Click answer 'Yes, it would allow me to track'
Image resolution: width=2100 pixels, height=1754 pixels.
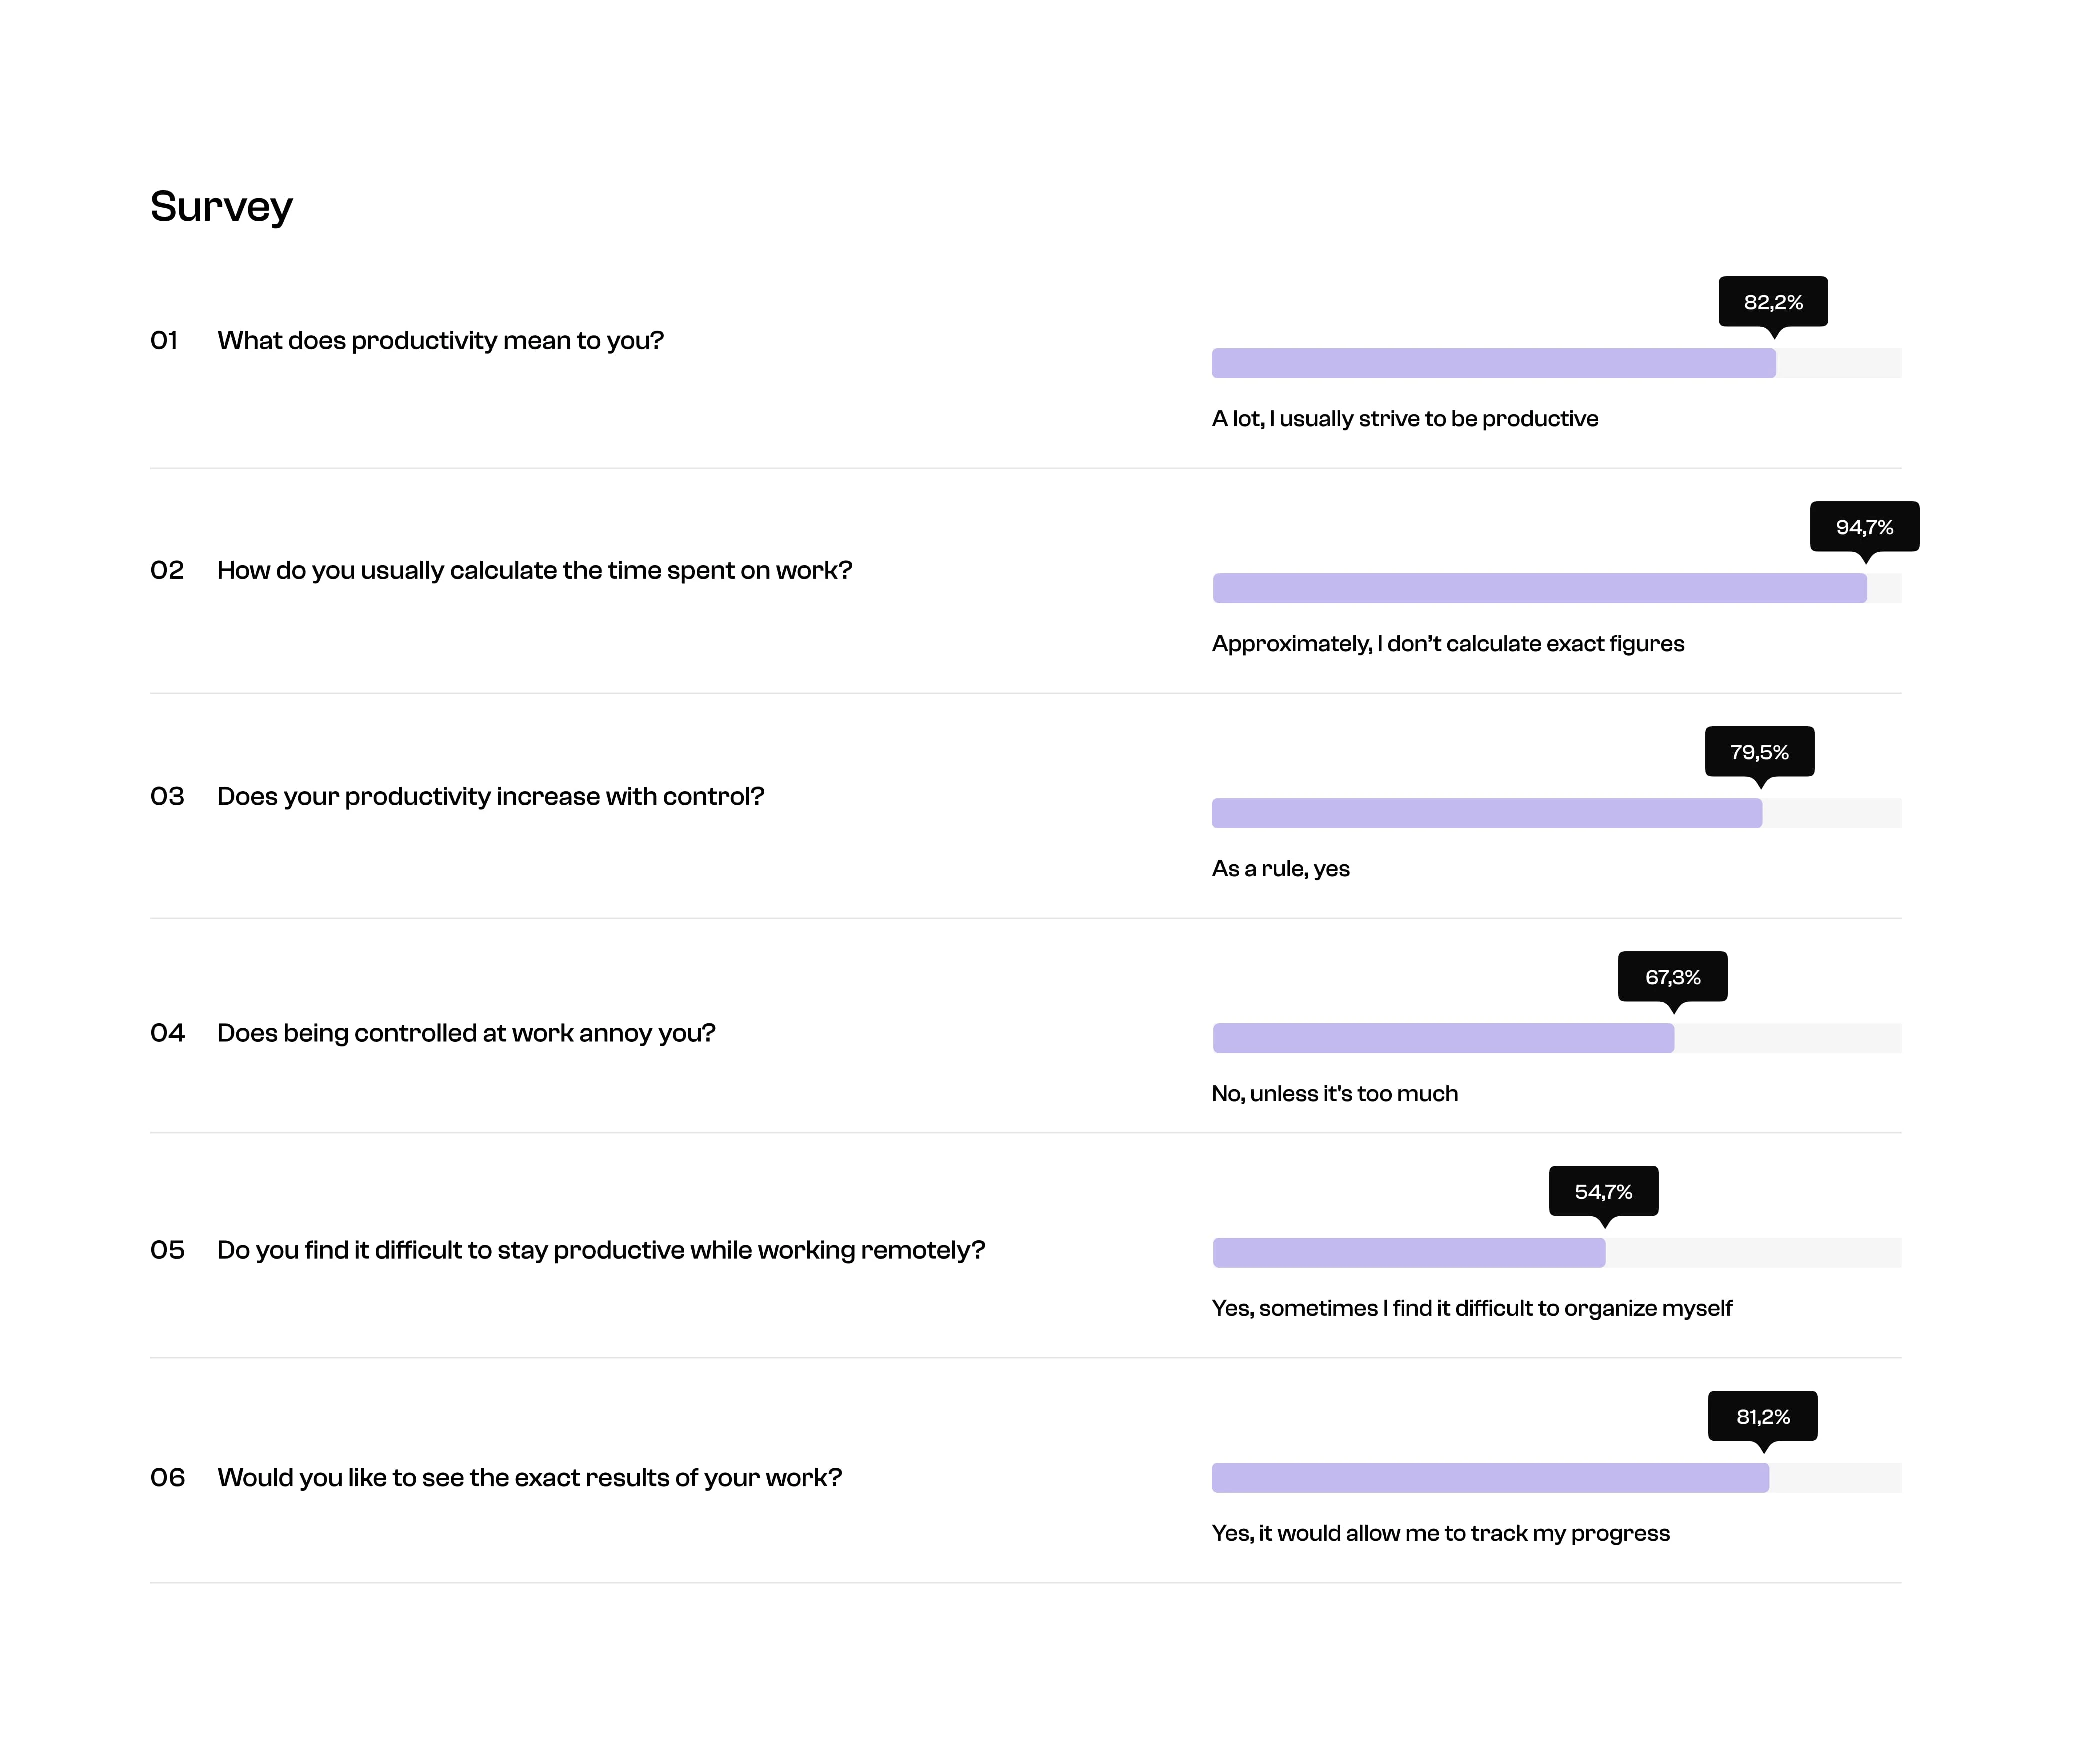click(x=1440, y=1533)
